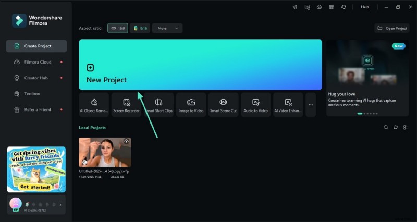Open the Untitled local project thumbnail

click(105, 152)
